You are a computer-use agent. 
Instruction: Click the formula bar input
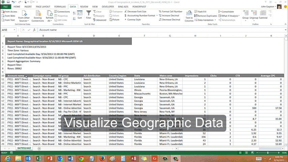click(161, 30)
